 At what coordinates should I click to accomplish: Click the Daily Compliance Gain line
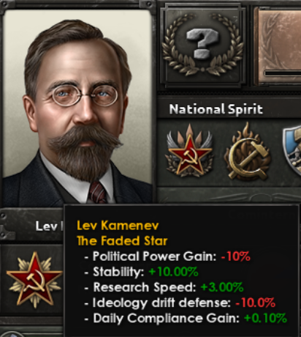186,319
